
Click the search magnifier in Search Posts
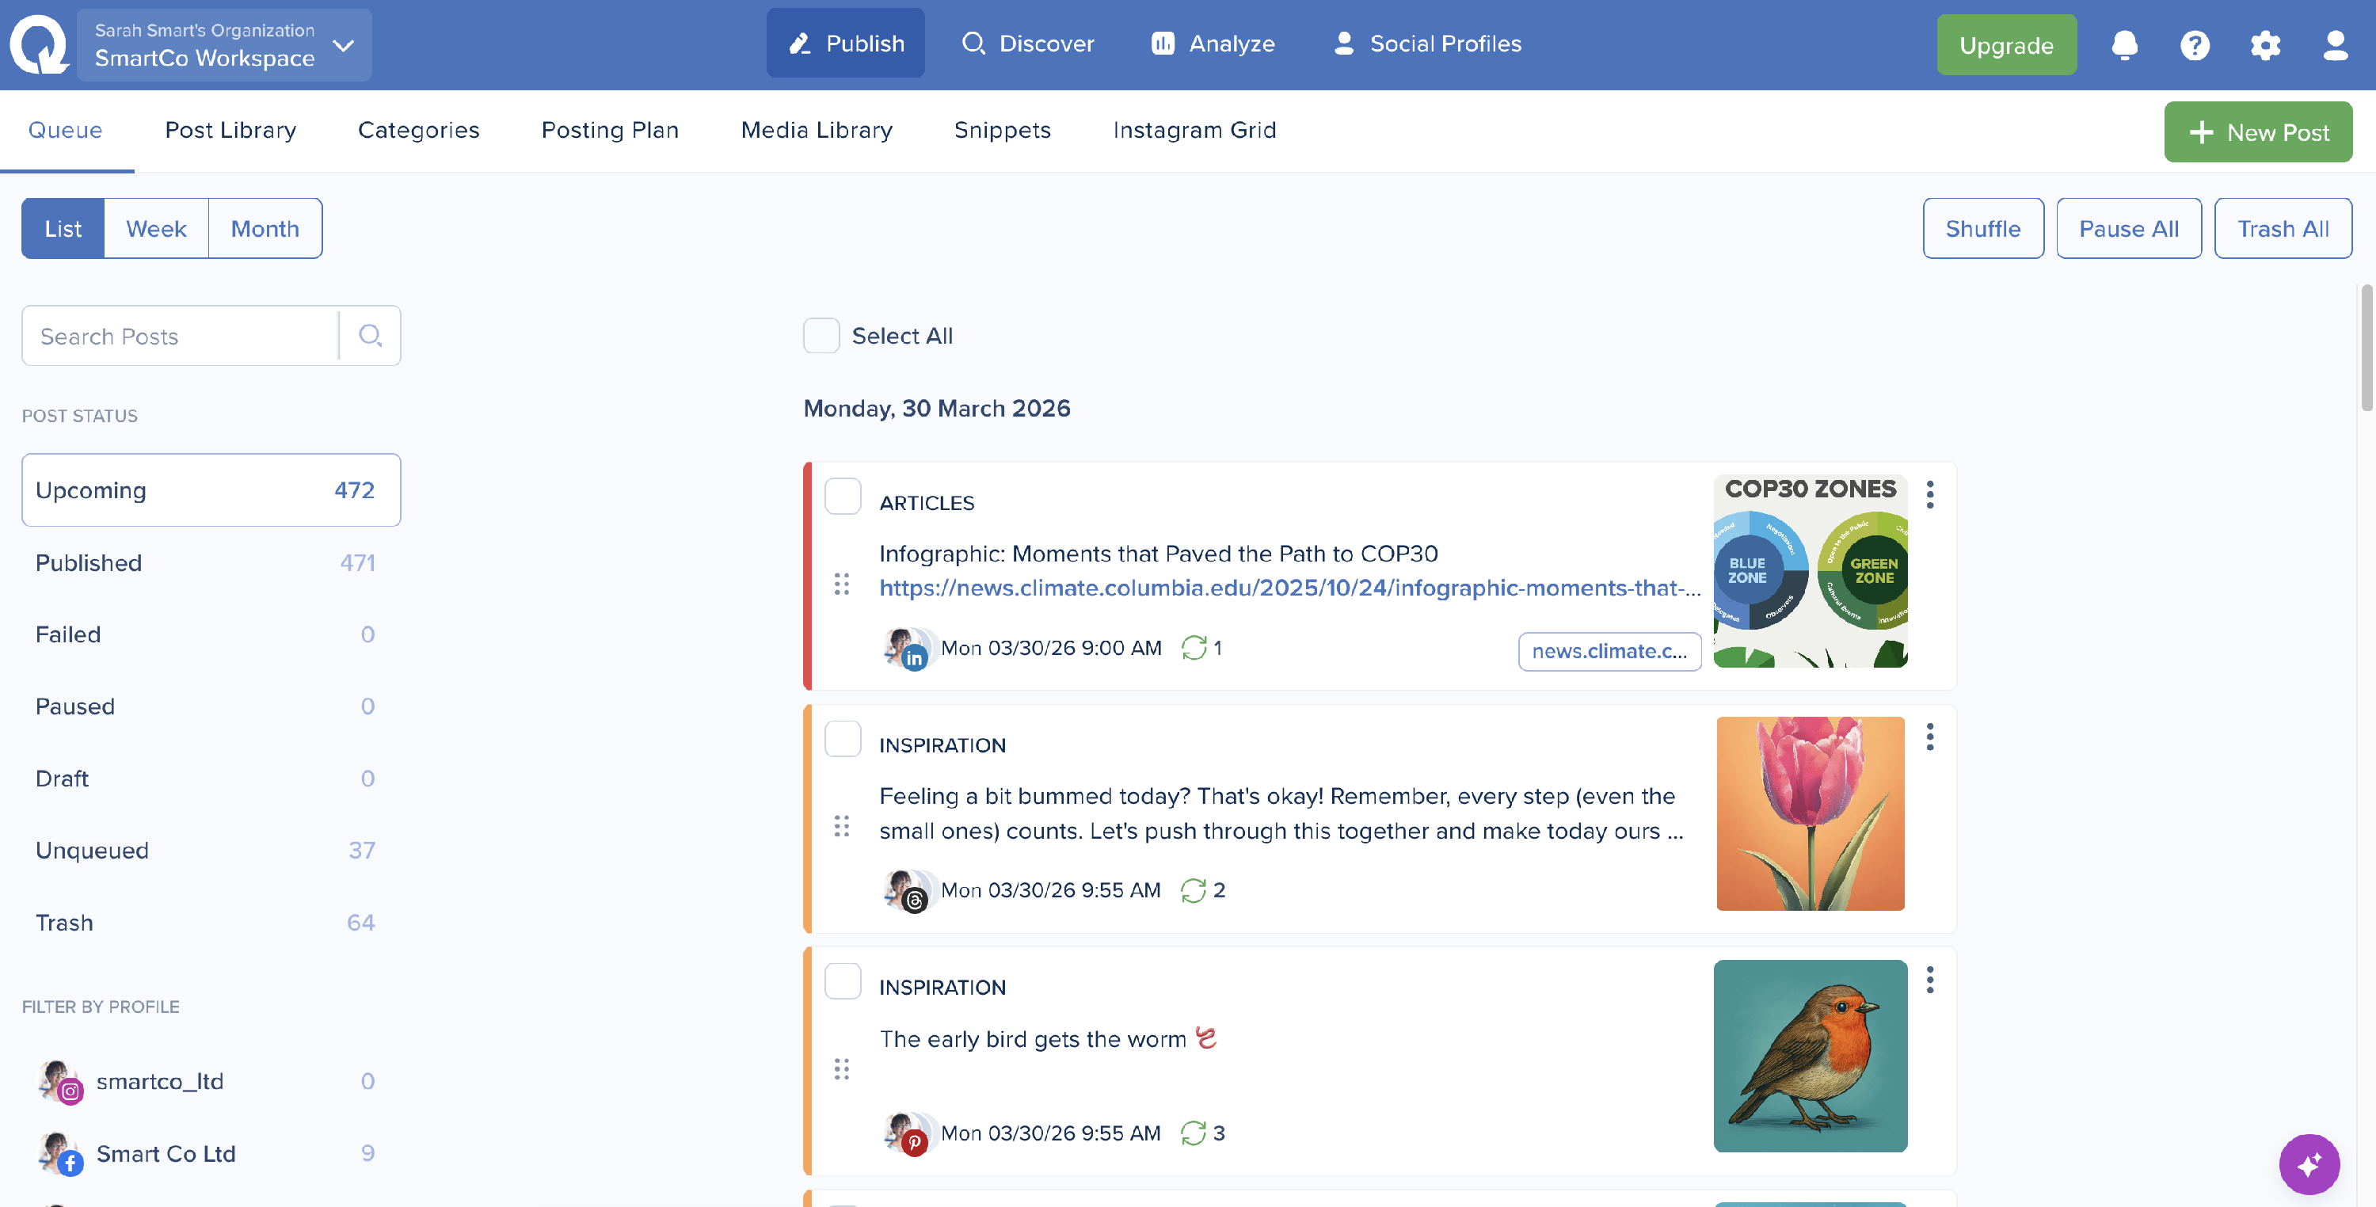[370, 336]
